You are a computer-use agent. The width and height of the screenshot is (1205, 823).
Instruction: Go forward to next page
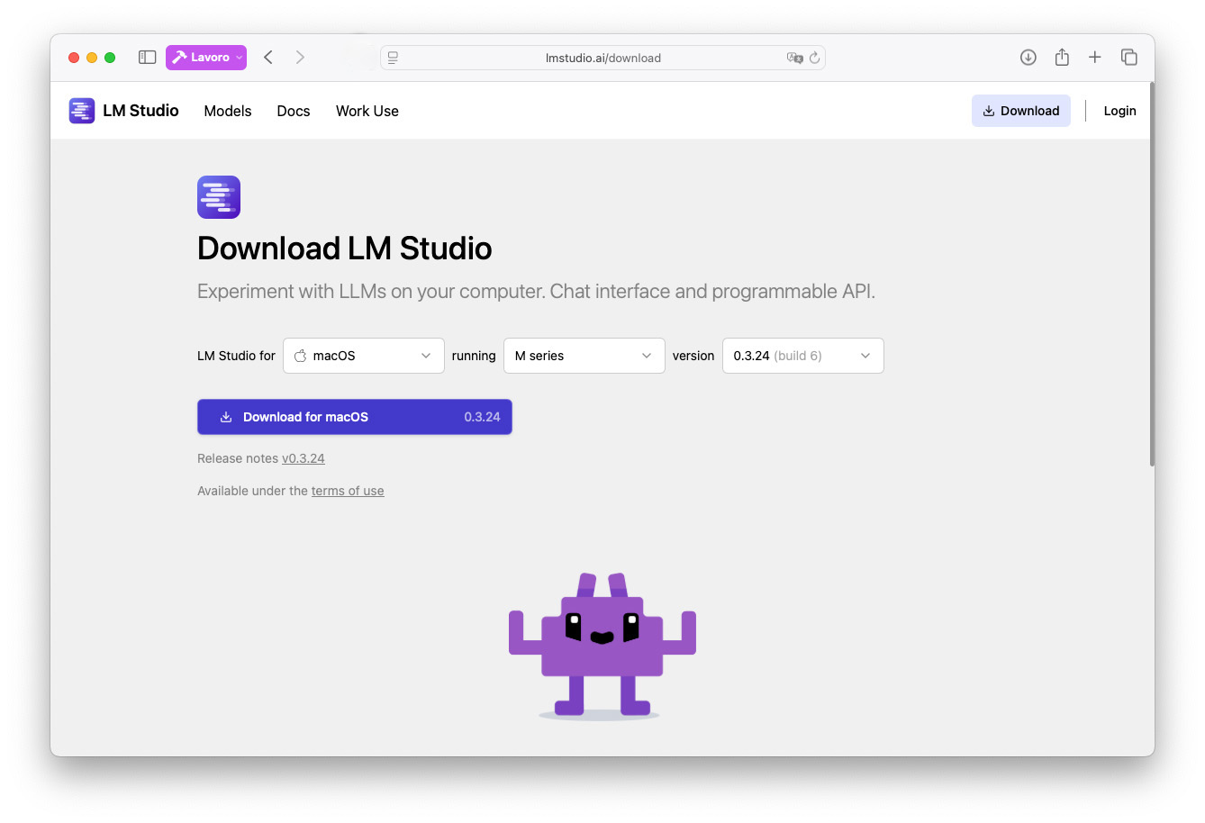tap(300, 58)
